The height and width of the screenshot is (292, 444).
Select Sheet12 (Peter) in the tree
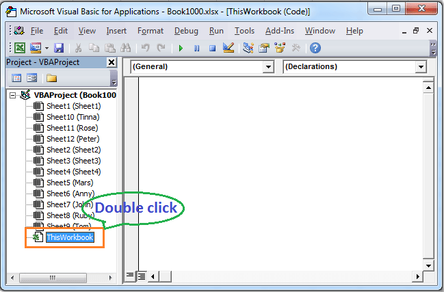(73, 139)
